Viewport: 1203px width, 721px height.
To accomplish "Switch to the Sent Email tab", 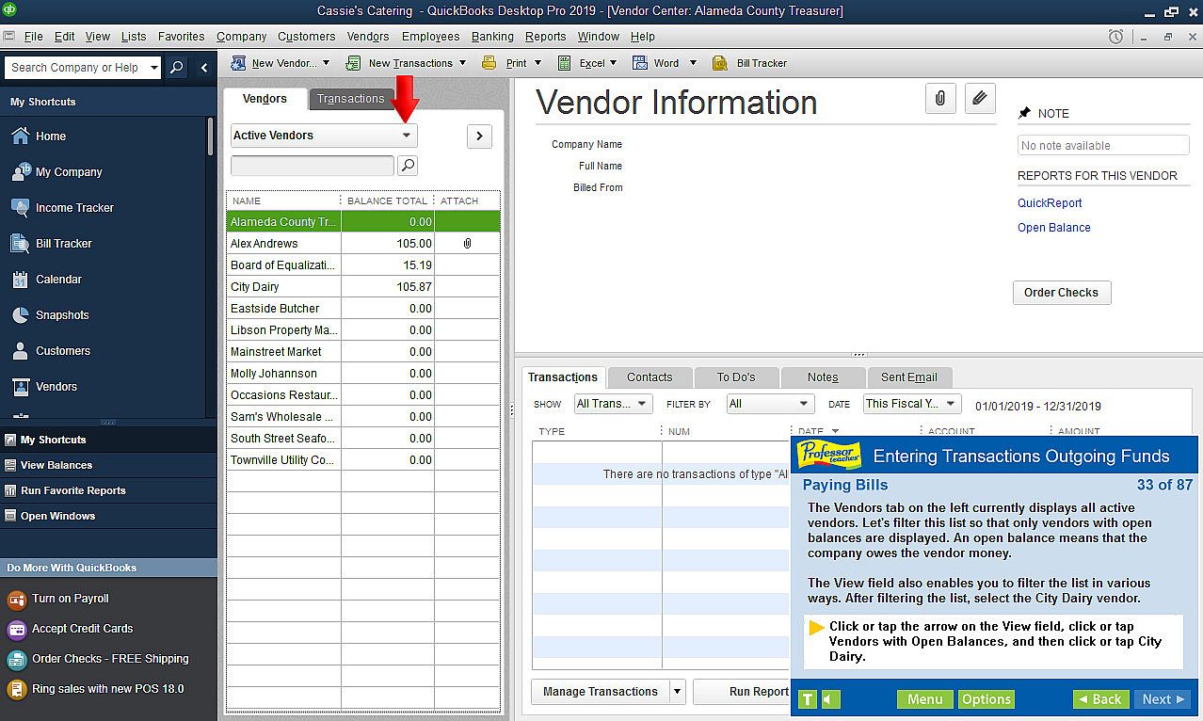I will click(x=909, y=377).
